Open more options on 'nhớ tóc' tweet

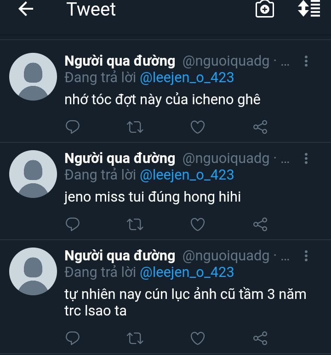pyautogui.click(x=306, y=61)
